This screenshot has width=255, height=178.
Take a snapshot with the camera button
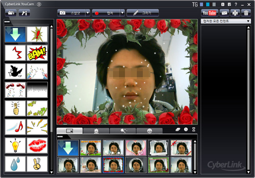(x=71, y=13)
